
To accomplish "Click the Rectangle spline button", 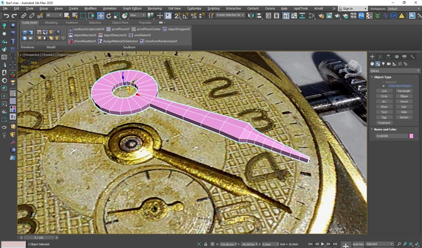I will point(404,91).
